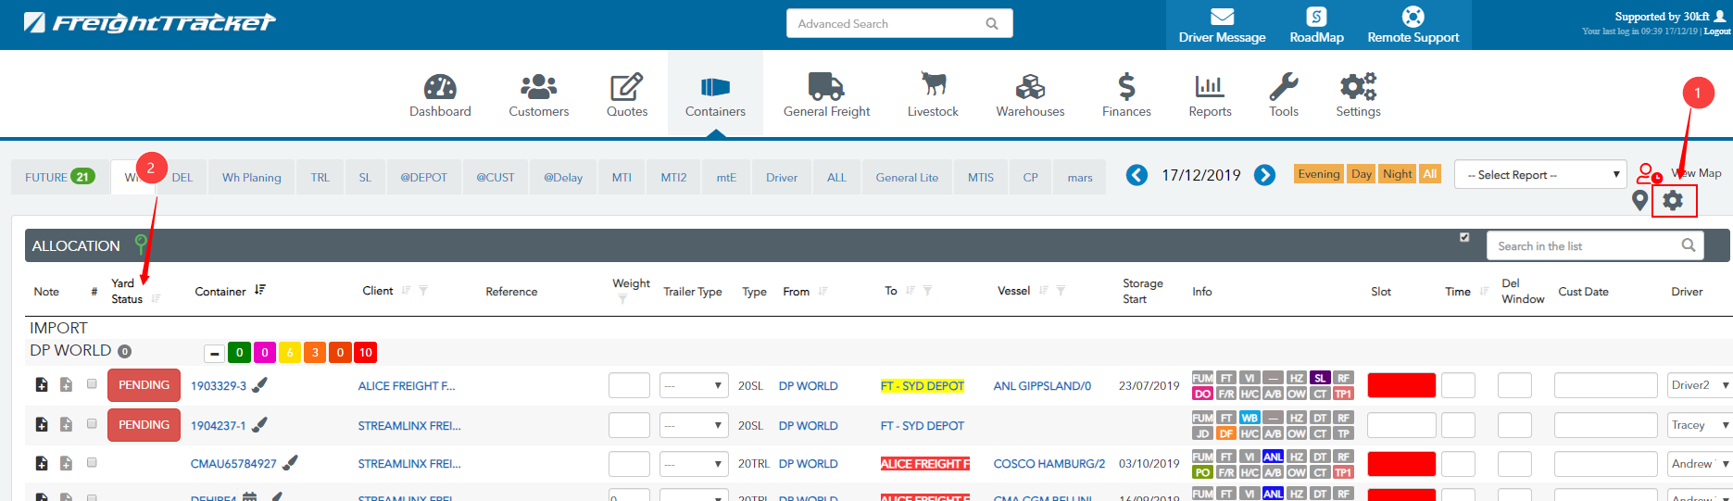Open the Livestock module
Image resolution: width=1733 pixels, height=501 pixels.
point(933,95)
